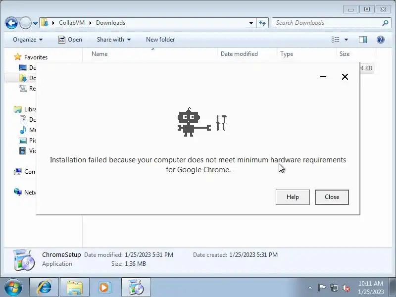Image resolution: width=396 pixels, height=297 pixels.
Task: Click the Refresh button beside address bar
Action: [x=262, y=23]
